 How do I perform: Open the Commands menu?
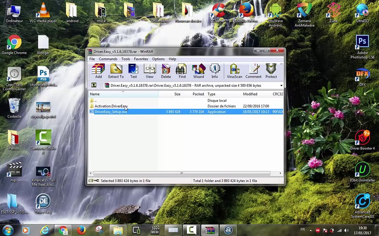(108, 59)
